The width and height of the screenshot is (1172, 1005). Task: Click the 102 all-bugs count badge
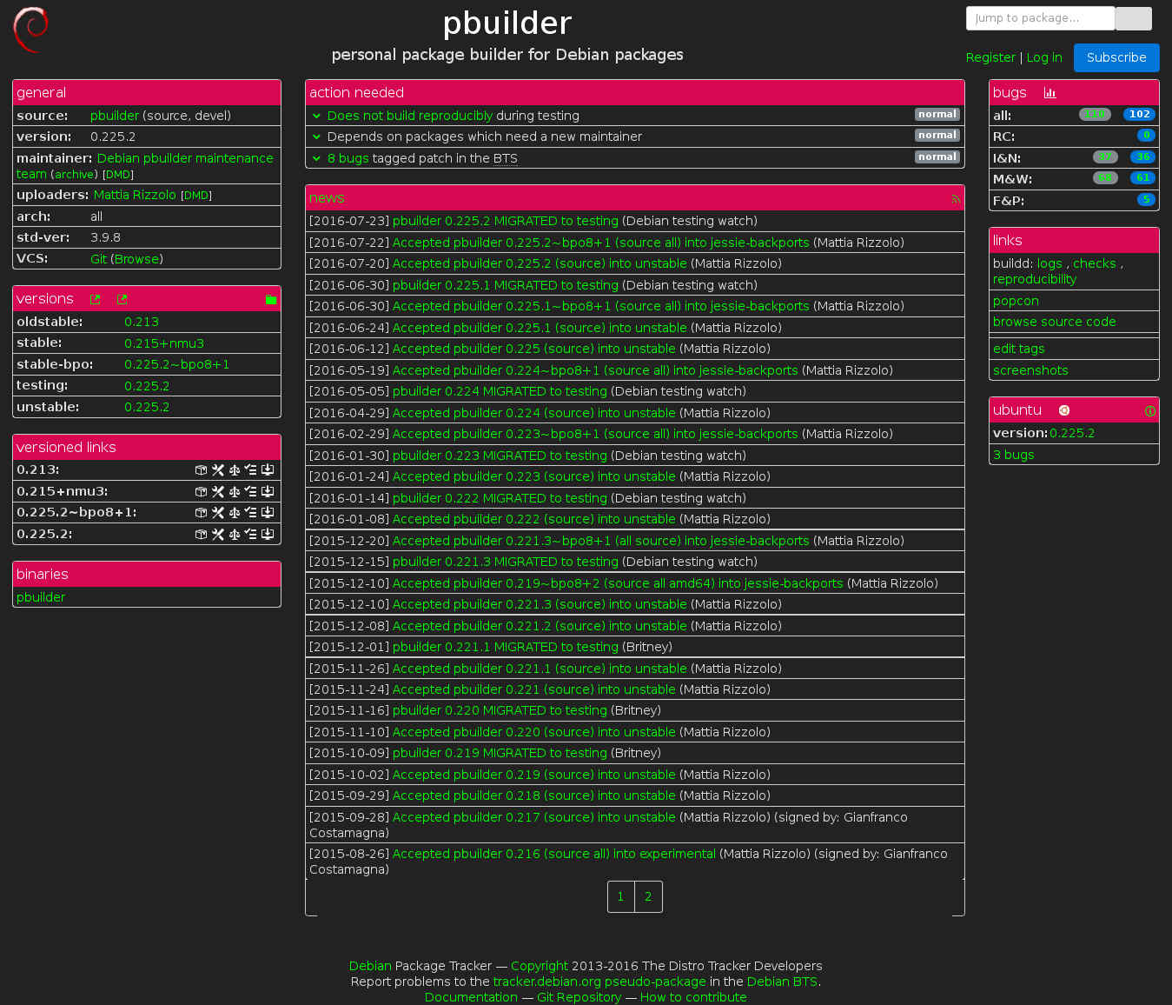(x=1139, y=115)
